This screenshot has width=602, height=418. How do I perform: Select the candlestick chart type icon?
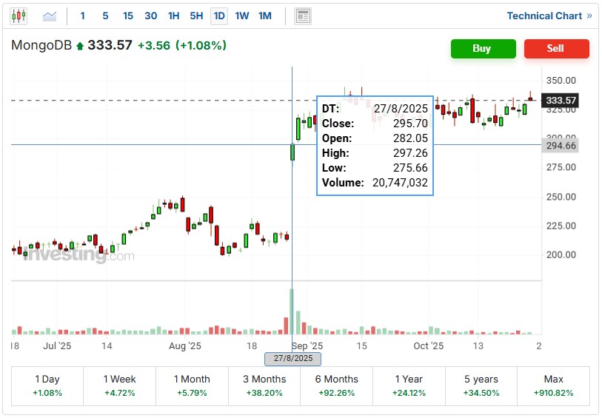pyautogui.click(x=19, y=16)
